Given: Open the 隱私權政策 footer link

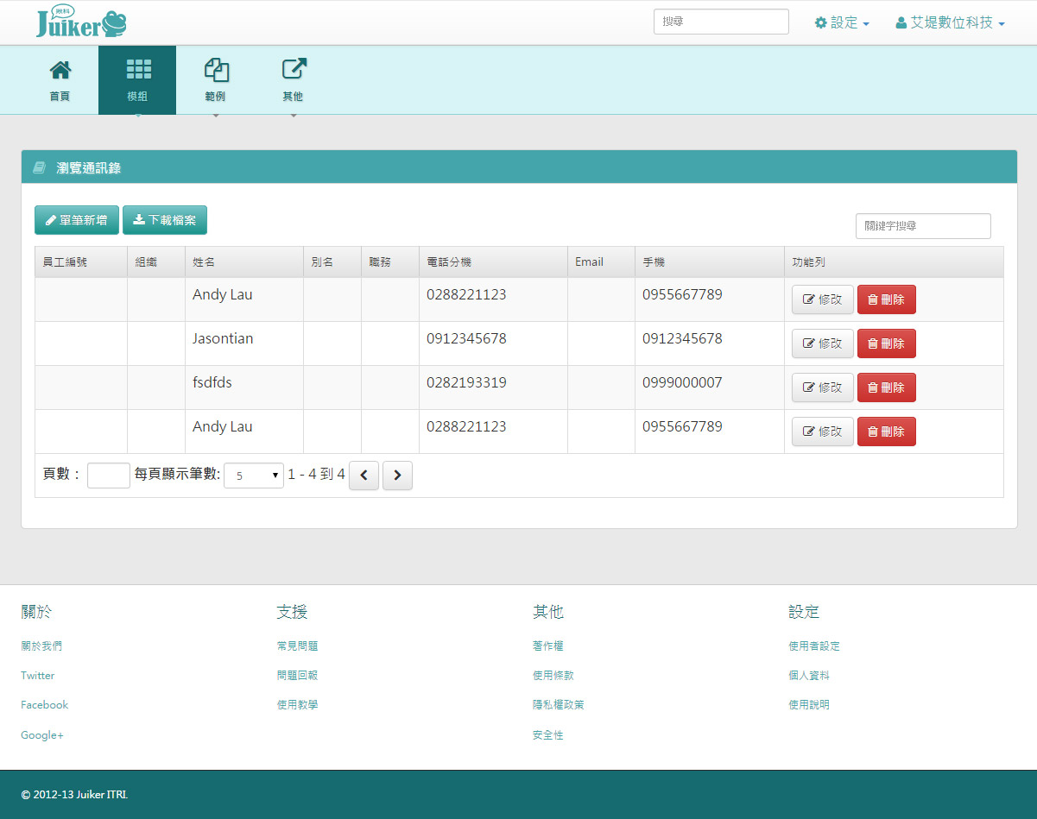Looking at the screenshot, I should click(558, 705).
